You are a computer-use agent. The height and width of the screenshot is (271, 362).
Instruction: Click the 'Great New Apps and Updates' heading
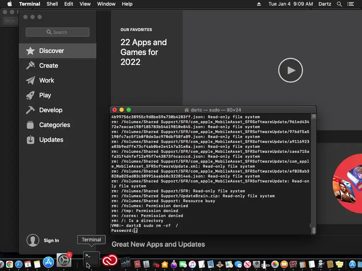pos(158,244)
